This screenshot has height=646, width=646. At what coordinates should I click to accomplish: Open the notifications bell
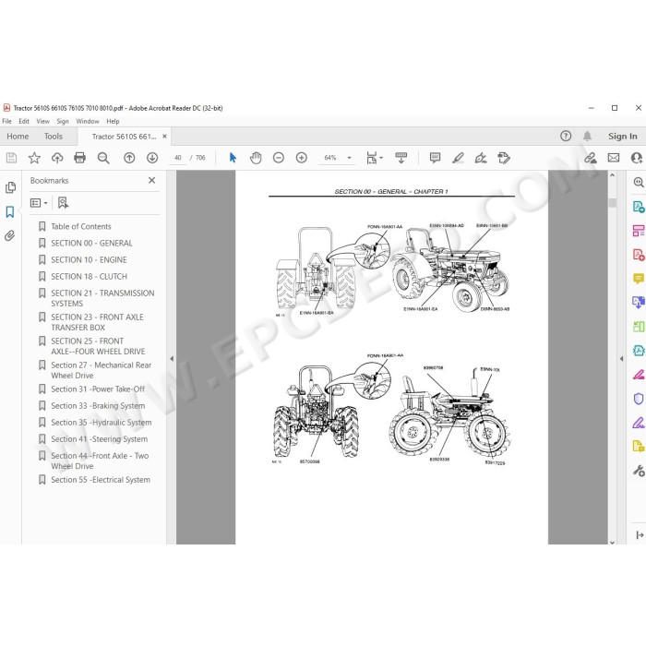click(x=588, y=136)
